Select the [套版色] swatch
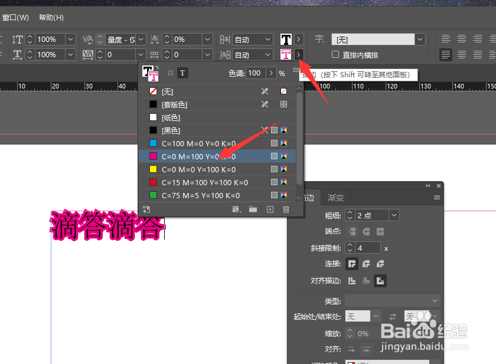Screen dimensions: 496x364 click(217, 104)
